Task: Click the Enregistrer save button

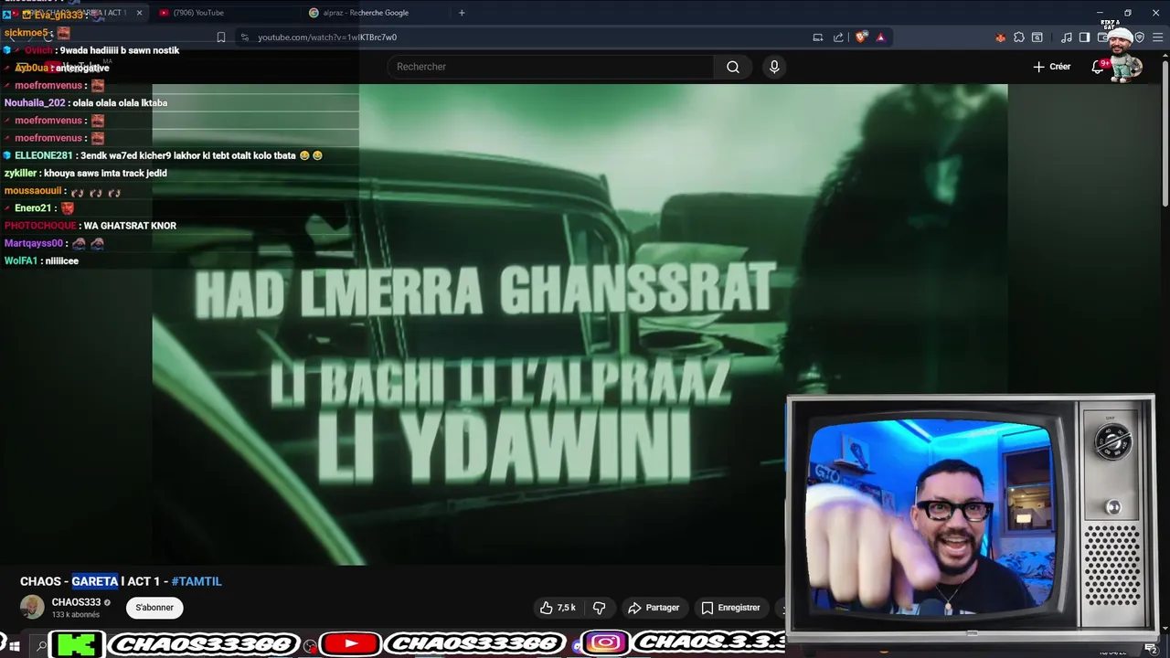Action: pyautogui.click(x=730, y=608)
